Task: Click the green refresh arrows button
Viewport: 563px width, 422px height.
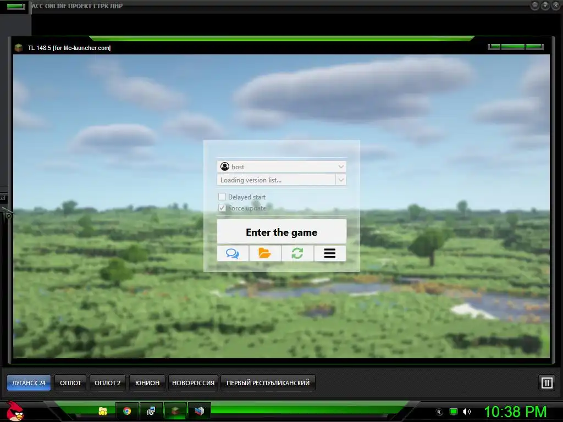Action: point(297,253)
